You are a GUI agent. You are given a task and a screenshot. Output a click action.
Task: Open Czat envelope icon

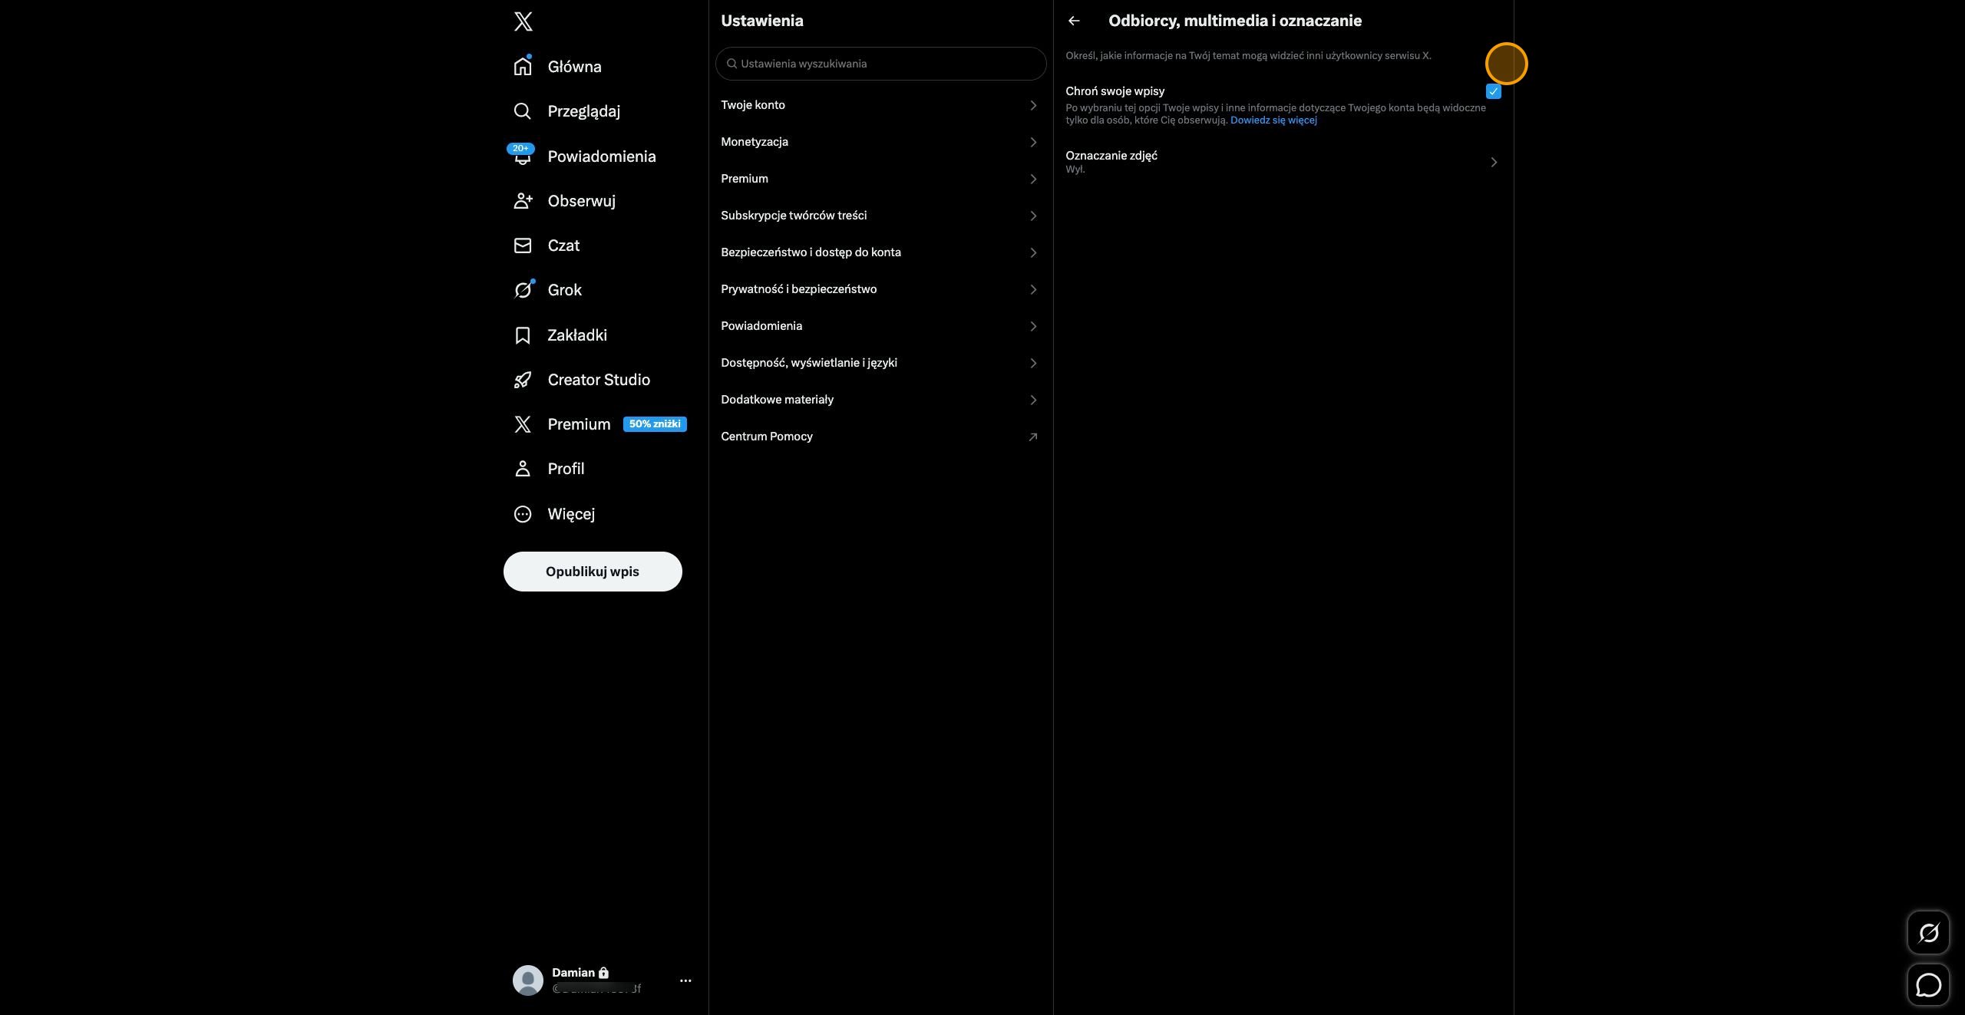click(x=523, y=246)
